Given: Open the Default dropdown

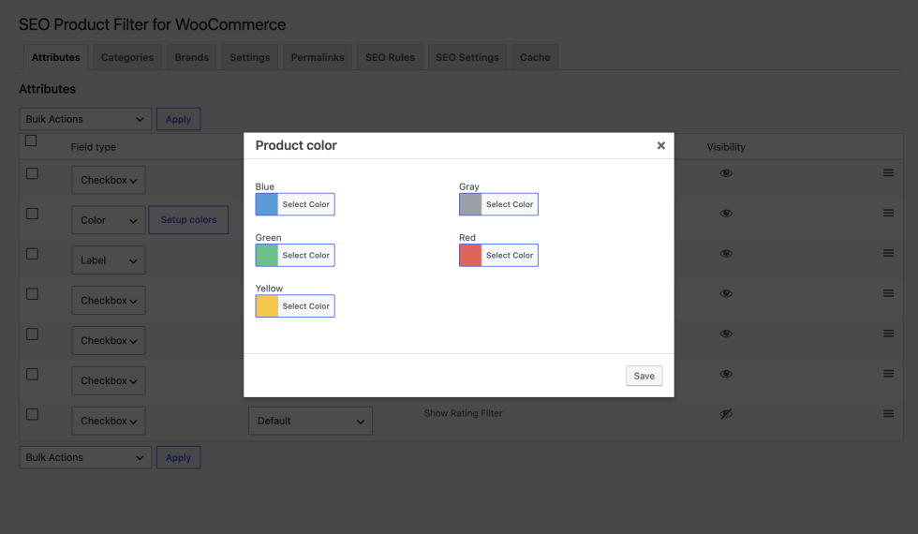Looking at the screenshot, I should [310, 421].
